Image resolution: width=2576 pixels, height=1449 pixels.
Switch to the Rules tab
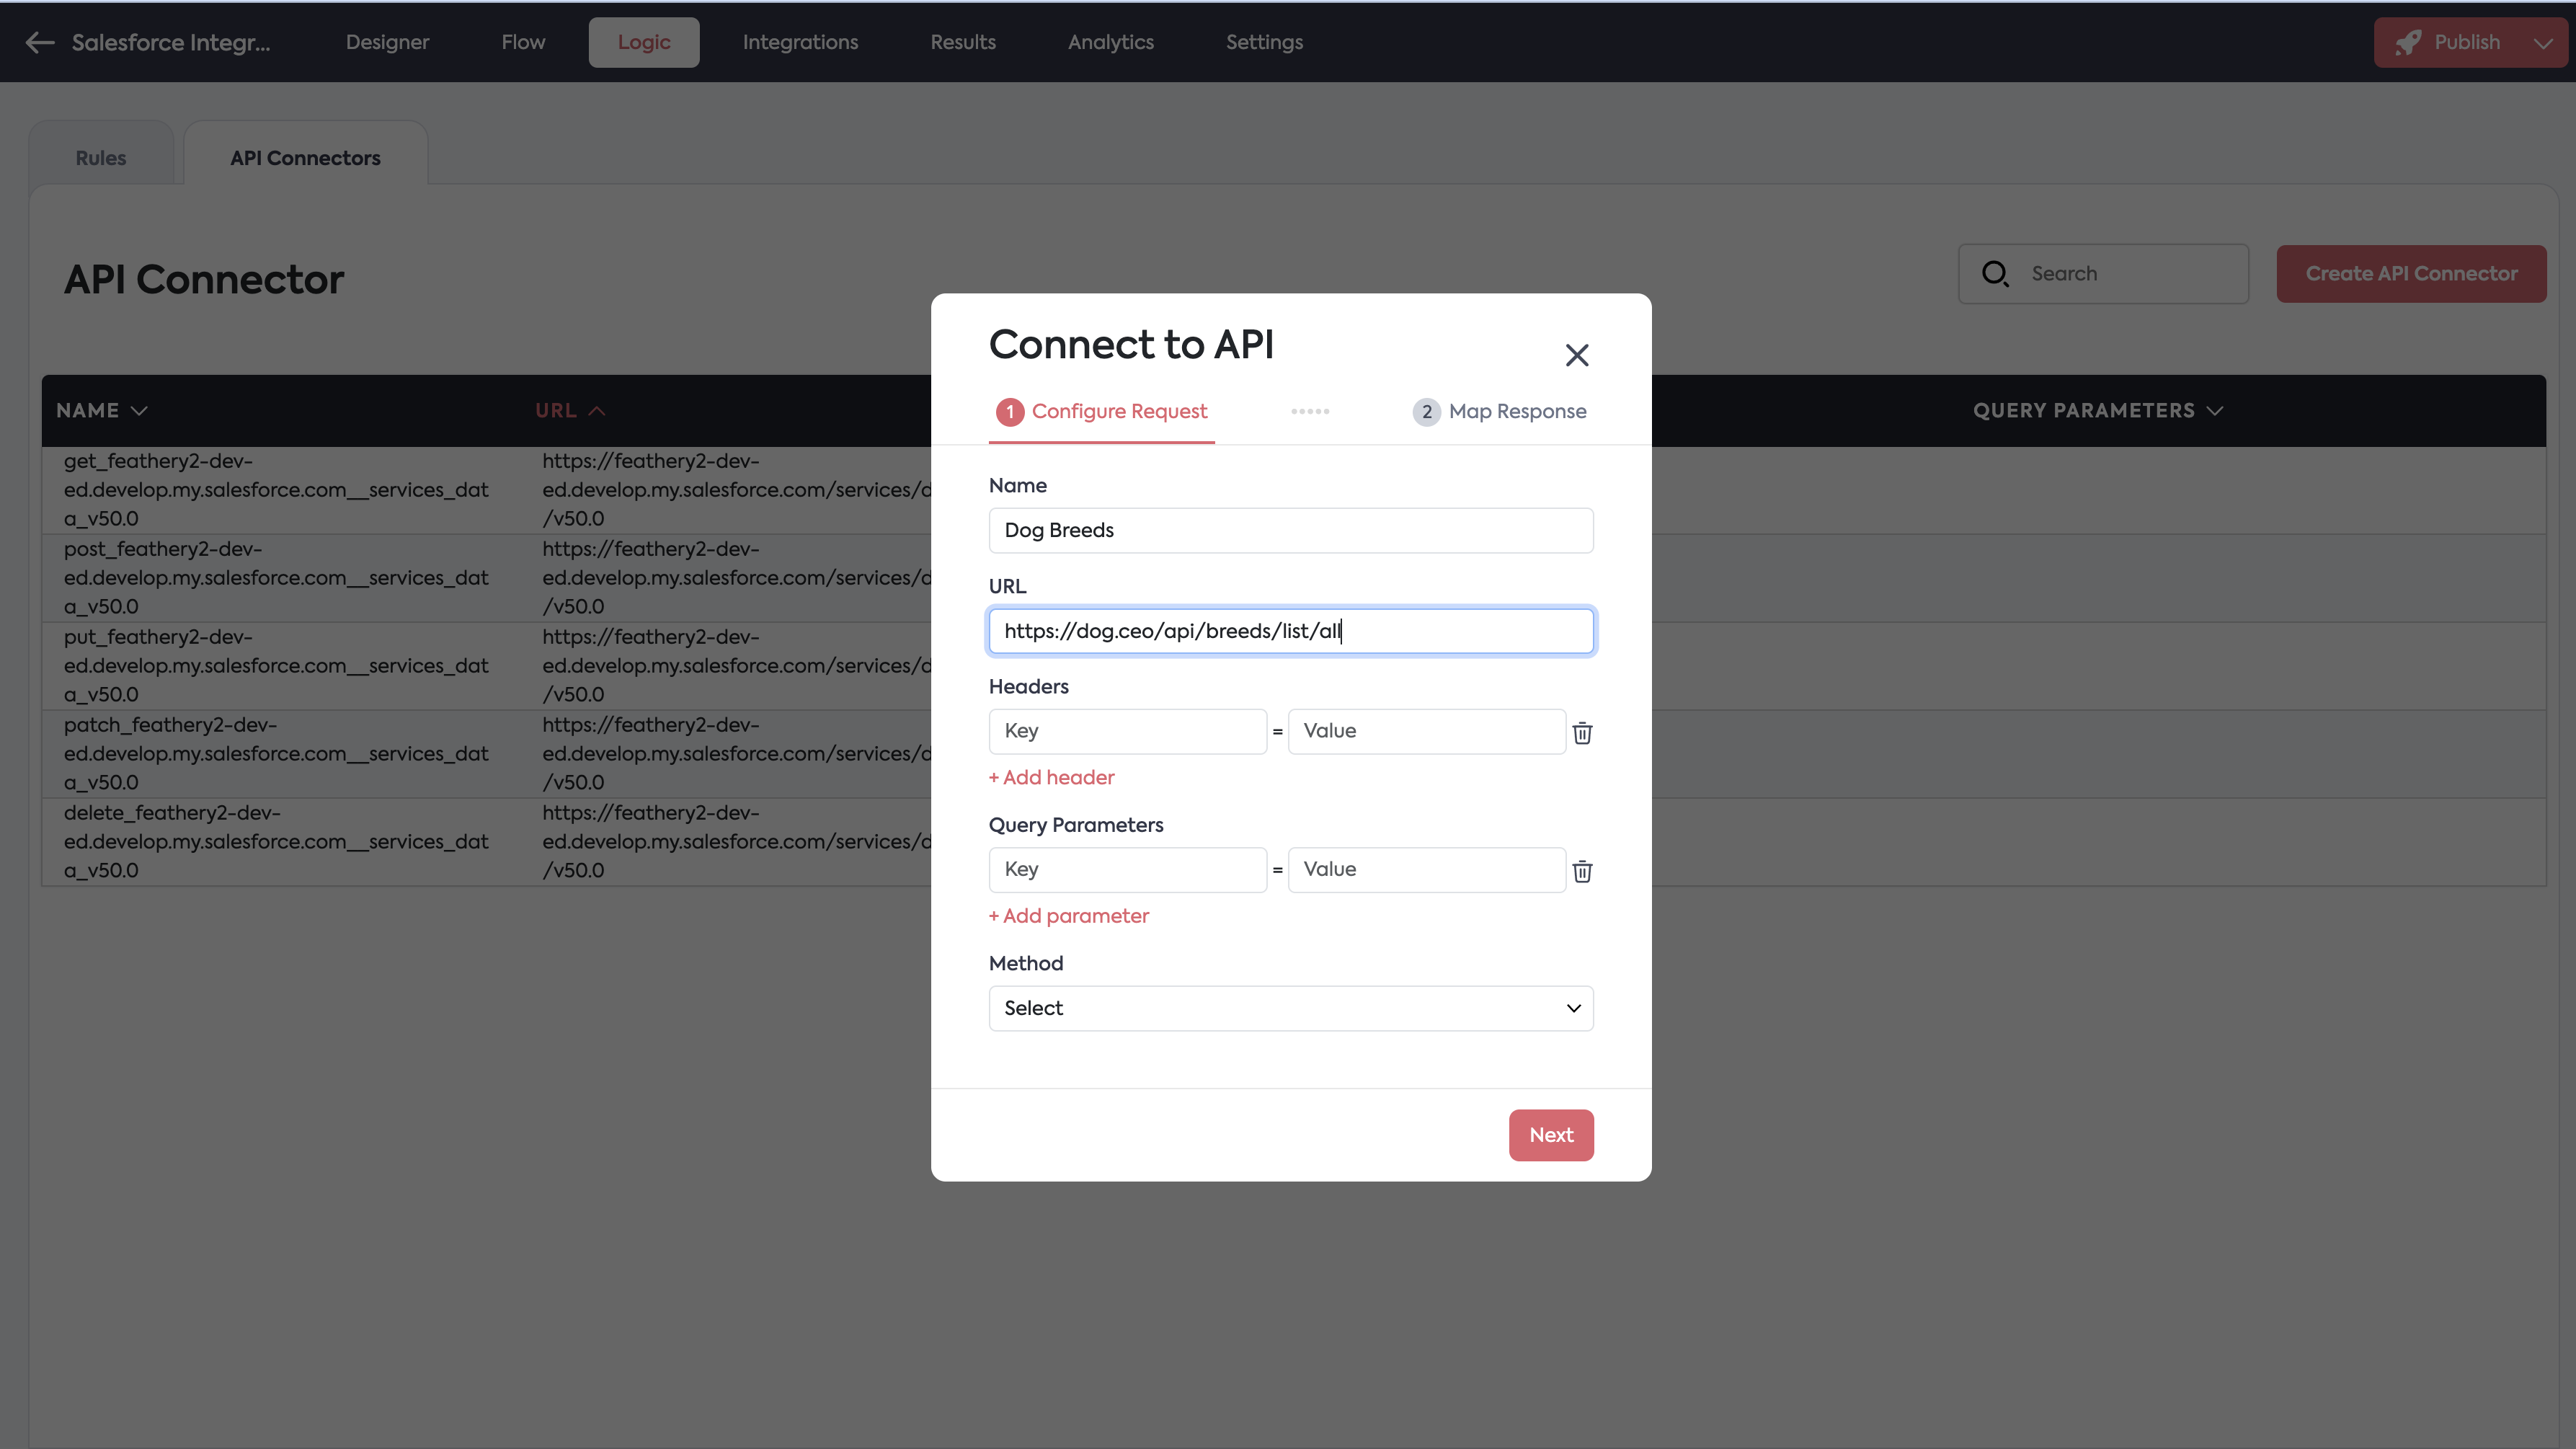101,158
